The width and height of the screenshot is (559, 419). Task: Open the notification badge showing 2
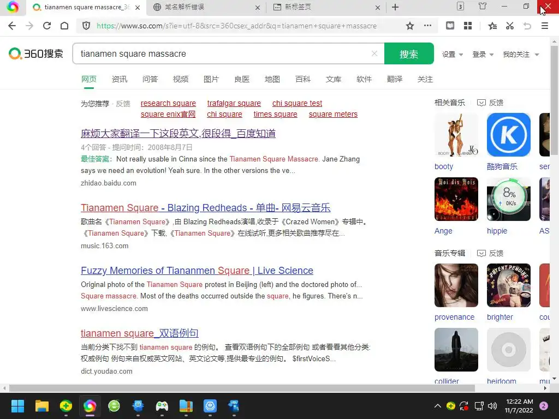[x=544, y=406]
